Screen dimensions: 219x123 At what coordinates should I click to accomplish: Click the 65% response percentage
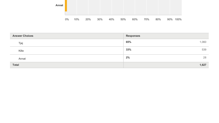tap(129, 42)
